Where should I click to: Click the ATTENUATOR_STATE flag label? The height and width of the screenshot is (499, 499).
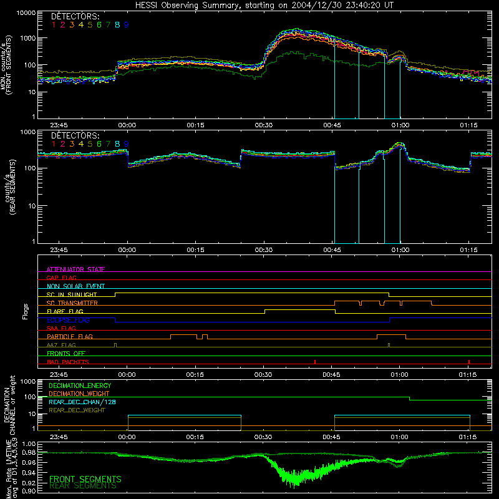[x=75, y=269]
